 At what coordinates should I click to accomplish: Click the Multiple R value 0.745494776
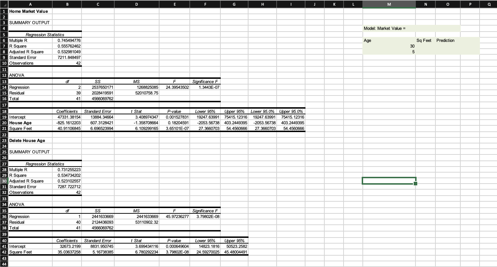[x=67, y=40]
